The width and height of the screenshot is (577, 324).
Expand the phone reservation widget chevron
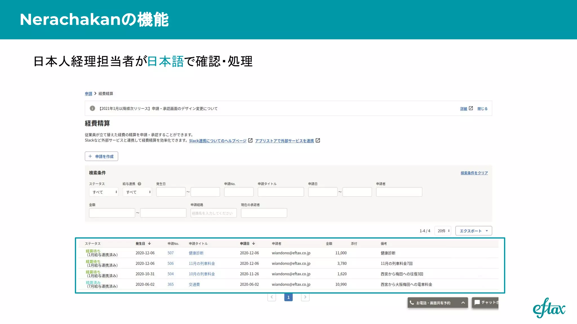[463, 303]
